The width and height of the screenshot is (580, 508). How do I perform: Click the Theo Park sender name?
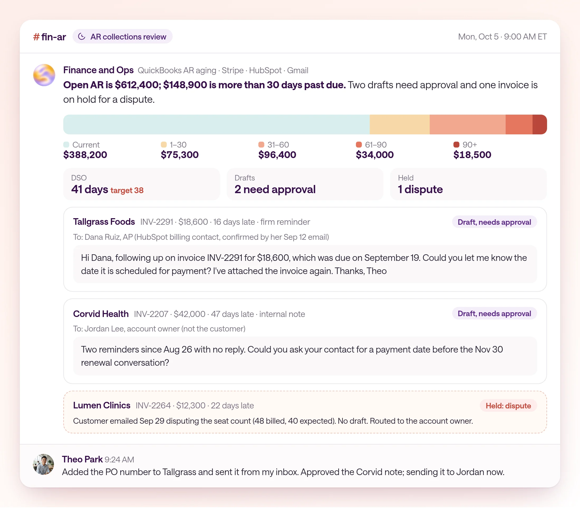pyautogui.click(x=82, y=459)
